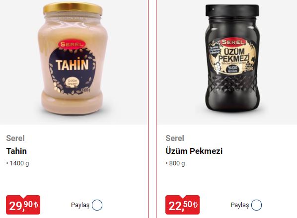
Task: Open the Tahin product title
Action: pyautogui.click(x=16, y=151)
